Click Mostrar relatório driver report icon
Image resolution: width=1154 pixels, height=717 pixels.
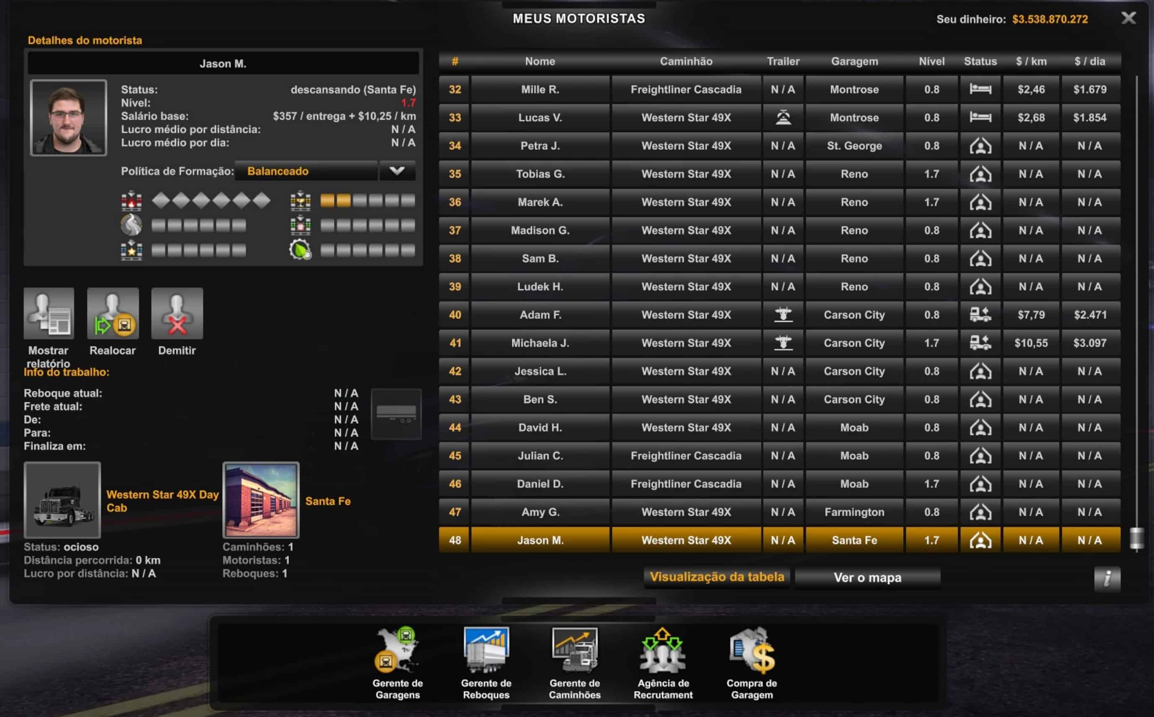pyautogui.click(x=49, y=314)
